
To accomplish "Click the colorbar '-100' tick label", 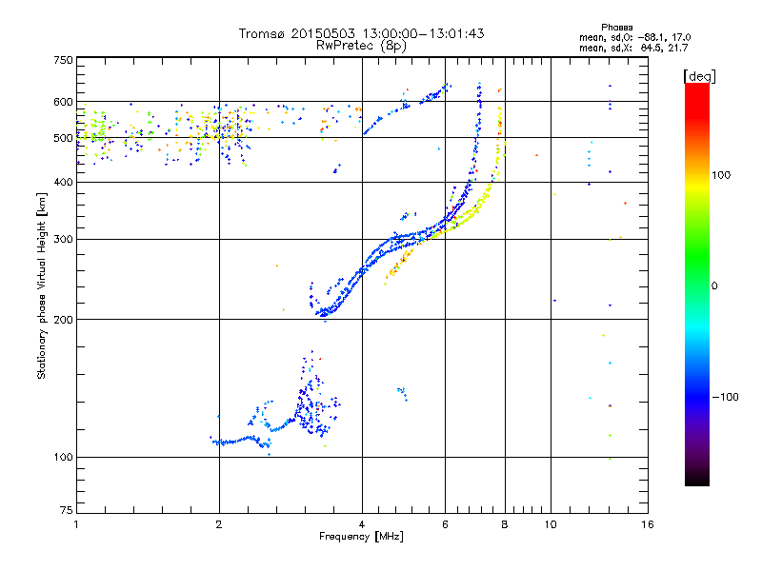I will (x=726, y=397).
